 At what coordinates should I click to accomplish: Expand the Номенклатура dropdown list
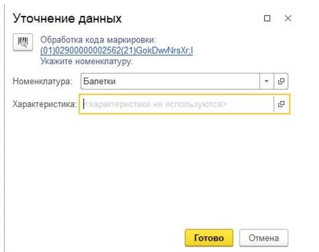pos(266,81)
